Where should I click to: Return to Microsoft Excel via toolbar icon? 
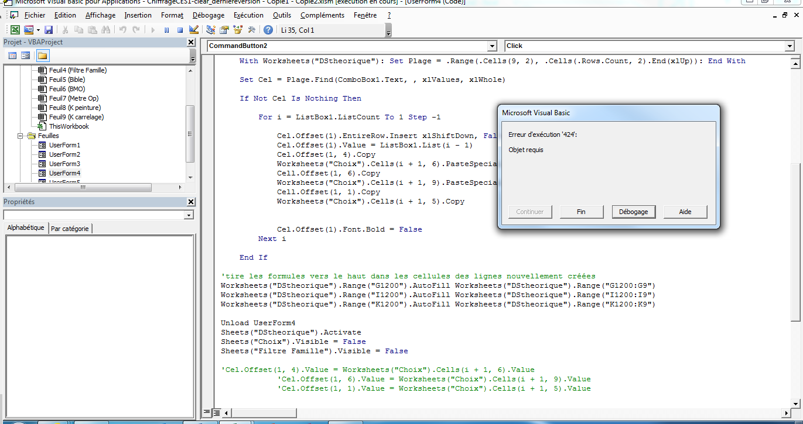[x=15, y=30]
